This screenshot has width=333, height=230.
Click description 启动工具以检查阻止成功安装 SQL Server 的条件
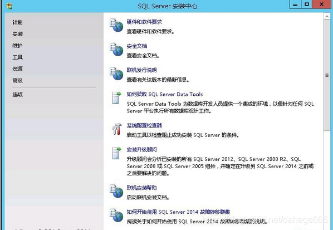[183, 135]
